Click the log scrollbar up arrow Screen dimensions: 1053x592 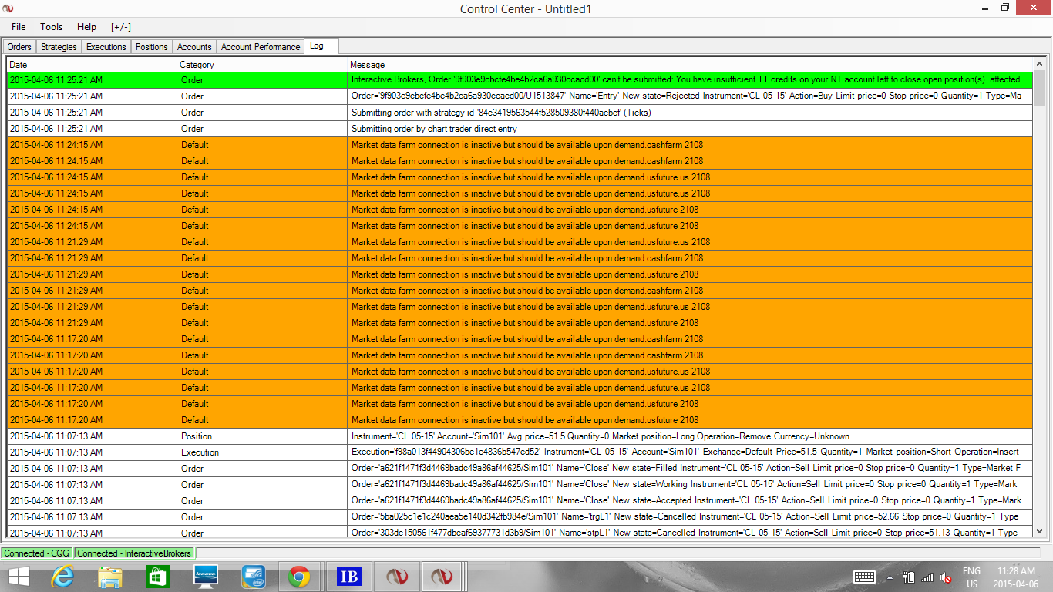click(x=1039, y=65)
